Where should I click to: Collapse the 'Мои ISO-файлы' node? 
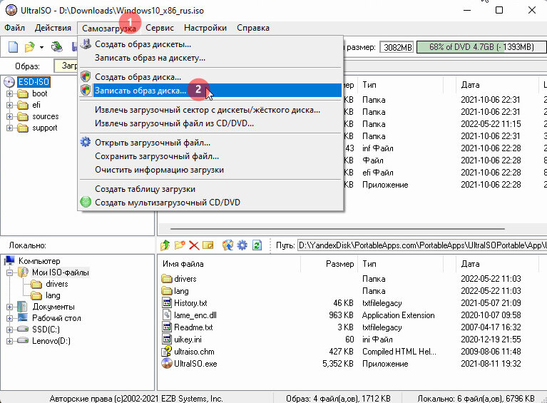point(9,272)
